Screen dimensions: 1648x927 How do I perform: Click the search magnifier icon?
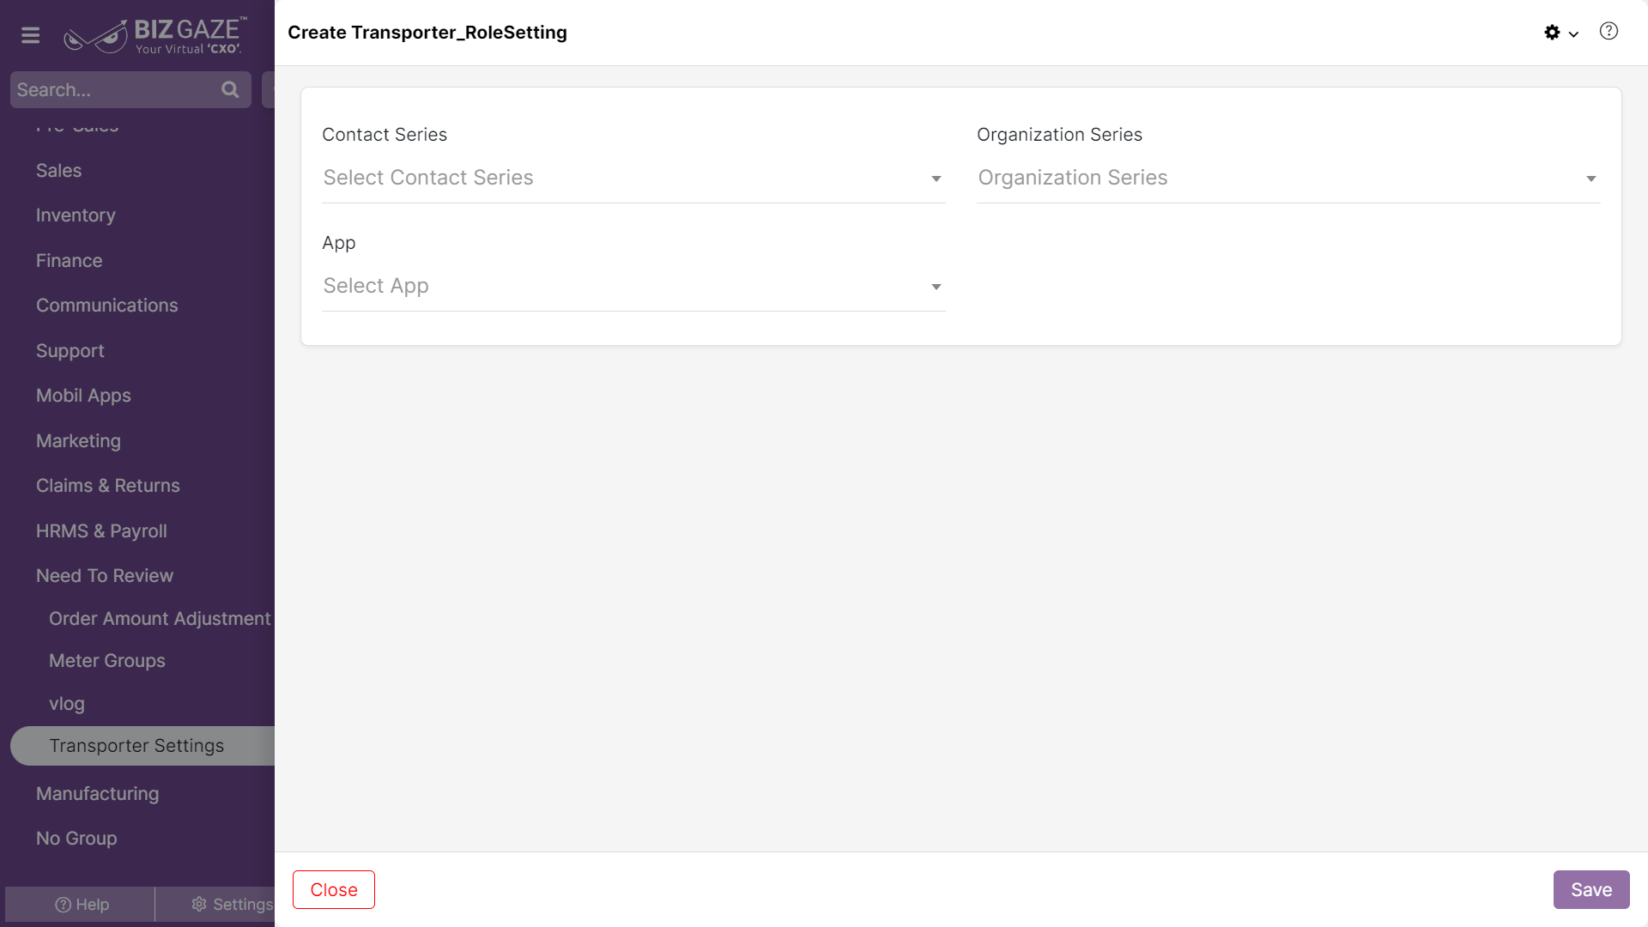(230, 89)
